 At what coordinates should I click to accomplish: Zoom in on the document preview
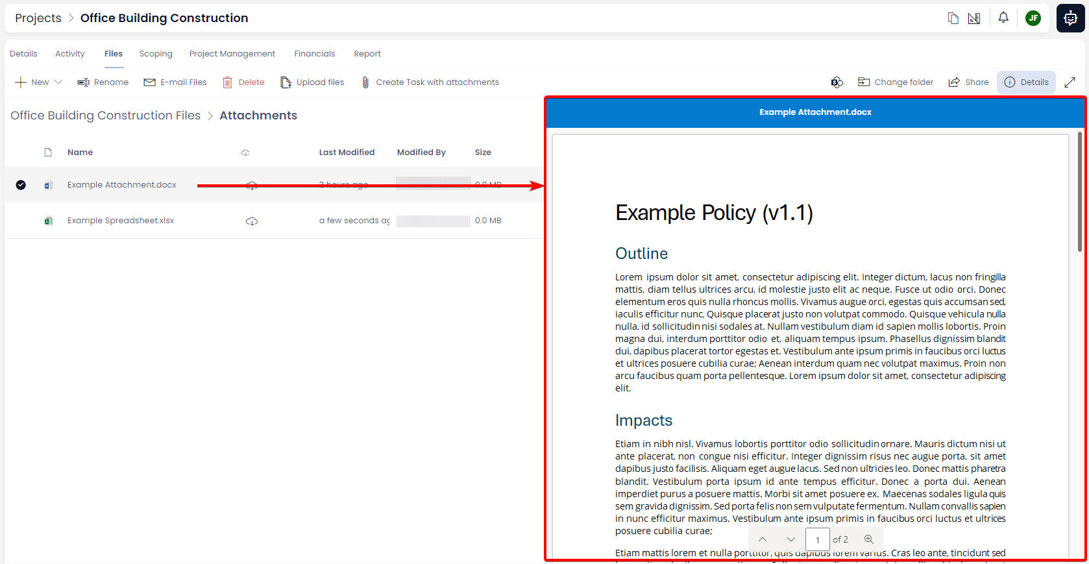pos(869,539)
